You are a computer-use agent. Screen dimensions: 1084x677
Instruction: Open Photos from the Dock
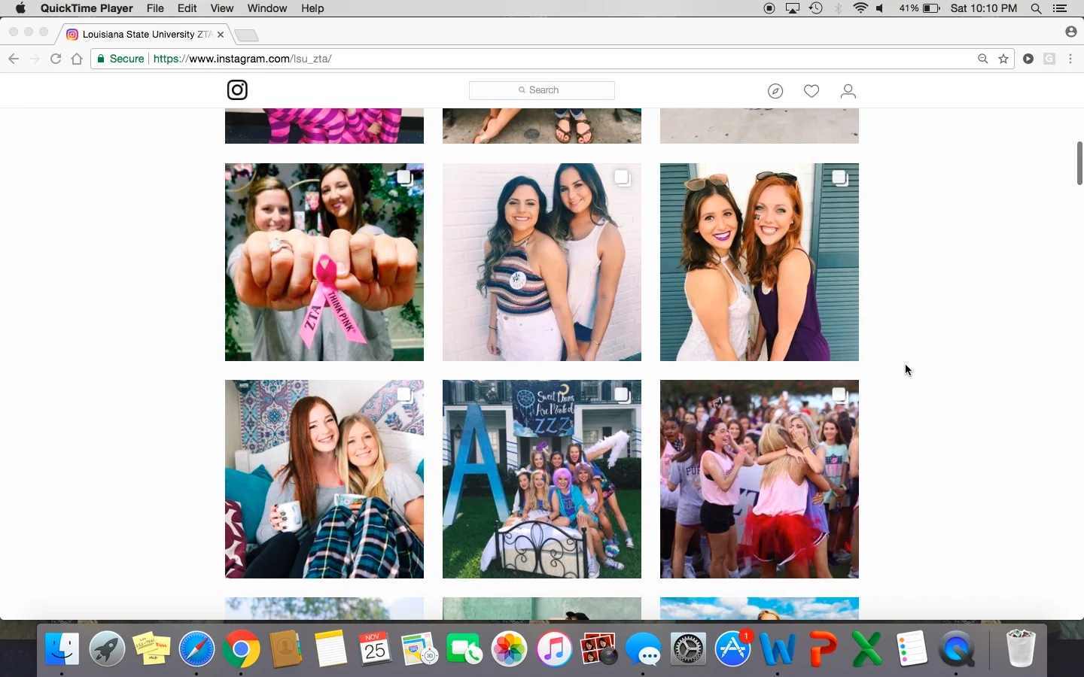(x=510, y=648)
